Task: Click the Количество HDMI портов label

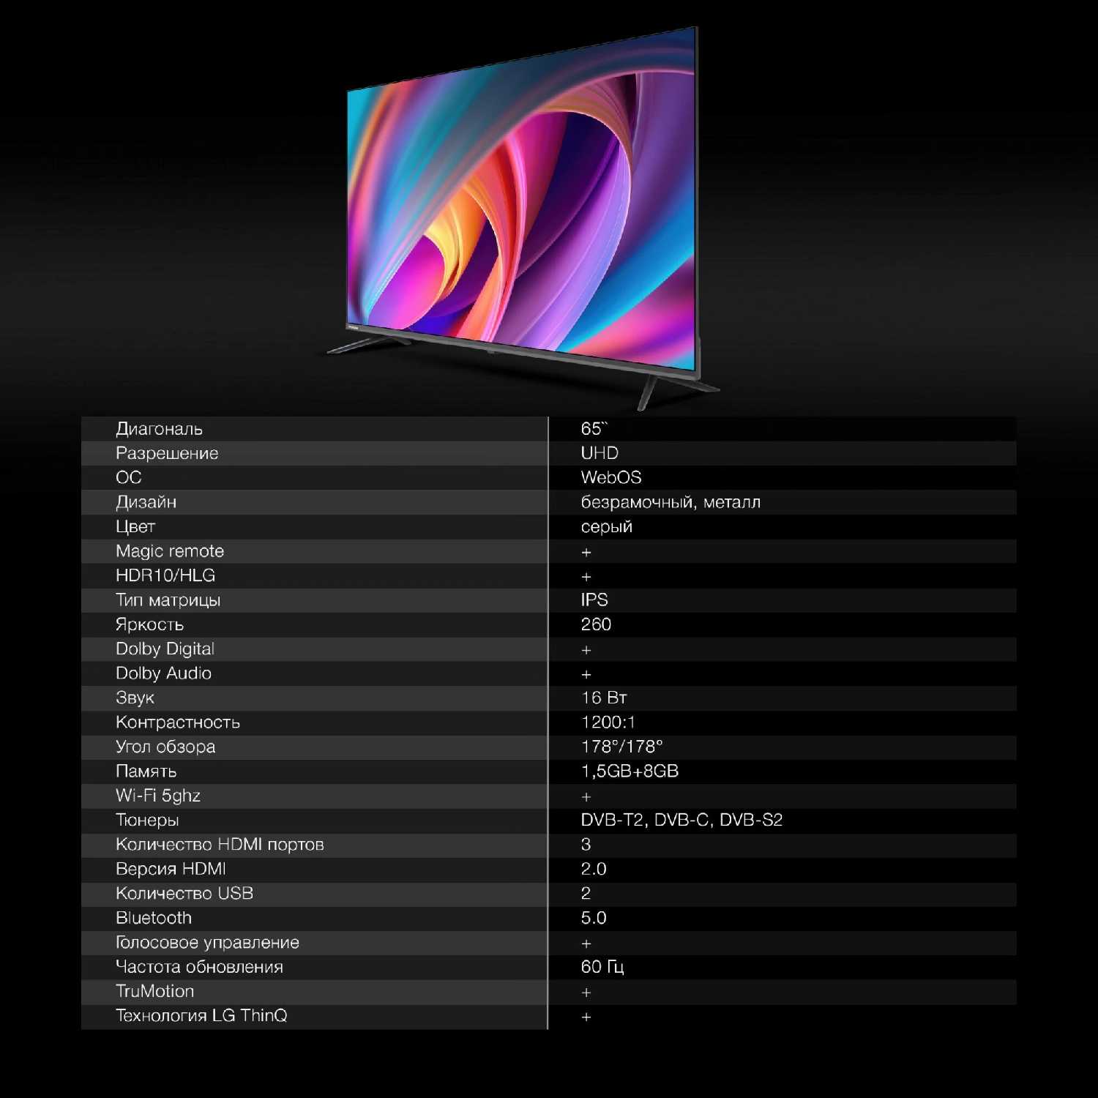Action: click(x=220, y=845)
